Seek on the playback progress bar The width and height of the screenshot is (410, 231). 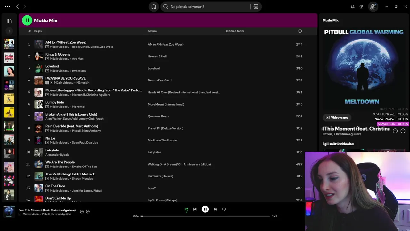(x=205, y=216)
